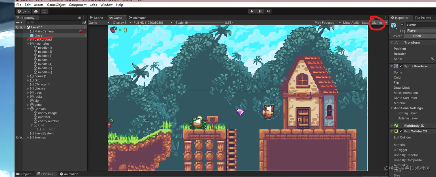Open the Console tab
The width and height of the screenshot is (436, 177).
(45, 174)
